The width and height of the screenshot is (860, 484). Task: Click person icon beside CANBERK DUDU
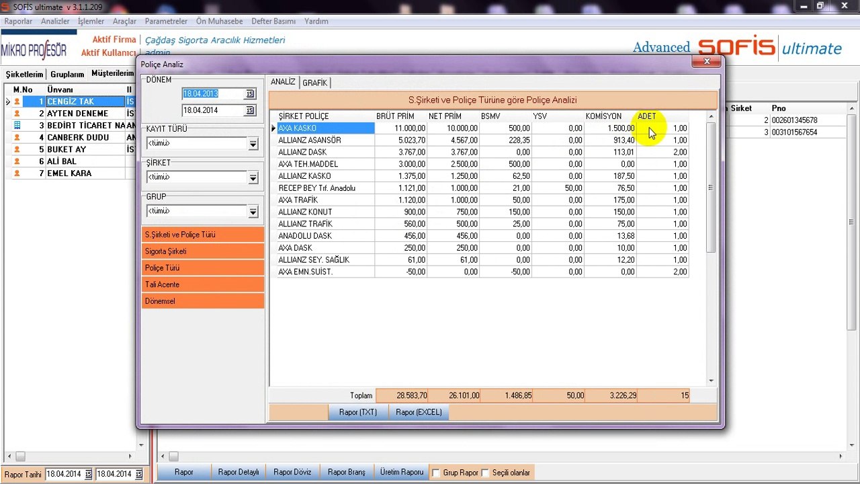pos(17,138)
